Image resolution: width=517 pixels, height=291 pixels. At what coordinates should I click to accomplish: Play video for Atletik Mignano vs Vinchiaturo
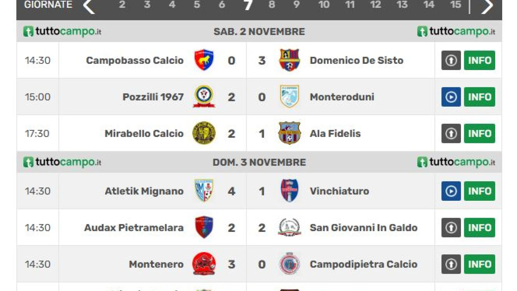click(x=451, y=191)
